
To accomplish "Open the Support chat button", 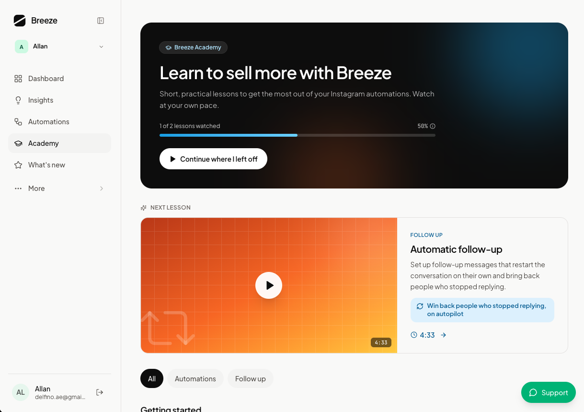I will coord(549,392).
